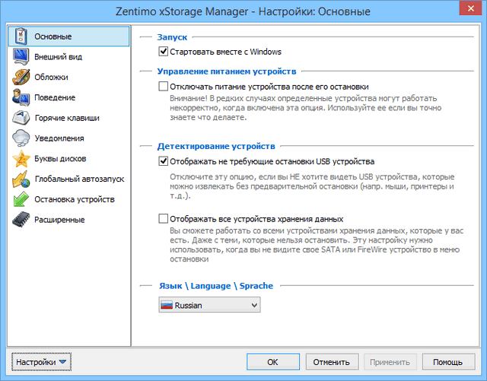Open the Russian language dropdown
Image resolution: width=487 pixels, height=381 pixels.
pyautogui.click(x=209, y=305)
